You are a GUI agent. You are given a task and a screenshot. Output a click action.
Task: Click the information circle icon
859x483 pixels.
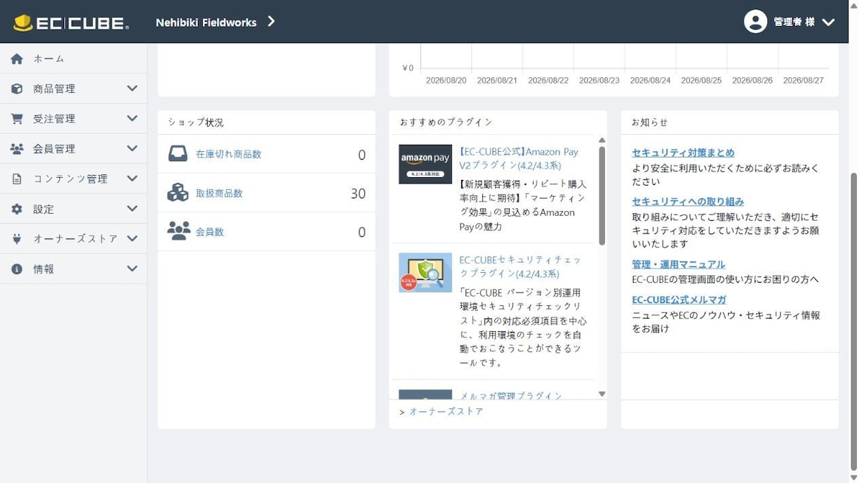pos(17,269)
